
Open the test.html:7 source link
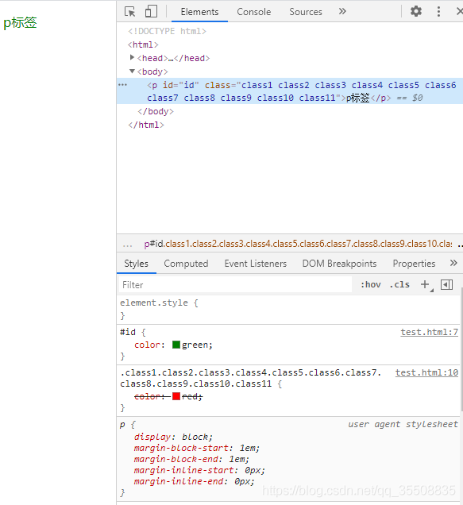pyautogui.click(x=429, y=332)
